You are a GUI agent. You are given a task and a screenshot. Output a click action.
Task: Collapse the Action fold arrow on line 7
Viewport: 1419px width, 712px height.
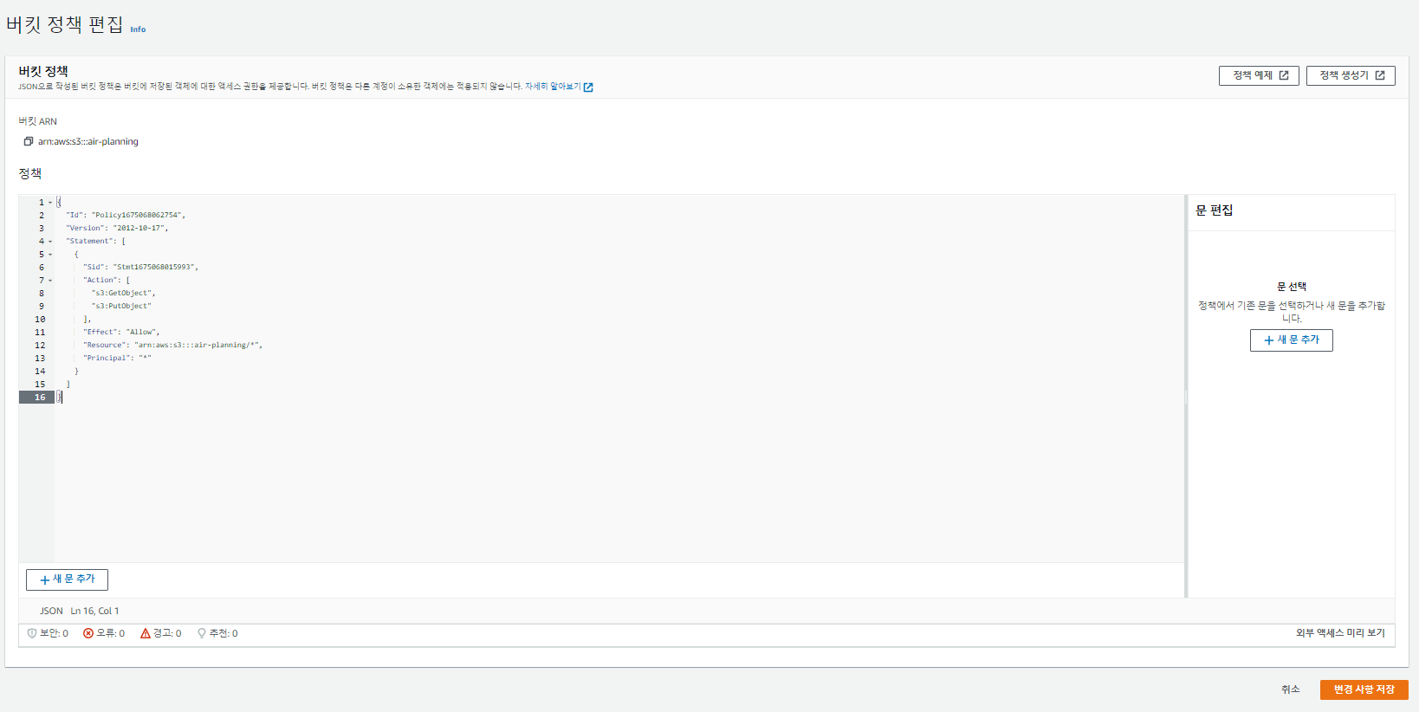tap(50, 281)
